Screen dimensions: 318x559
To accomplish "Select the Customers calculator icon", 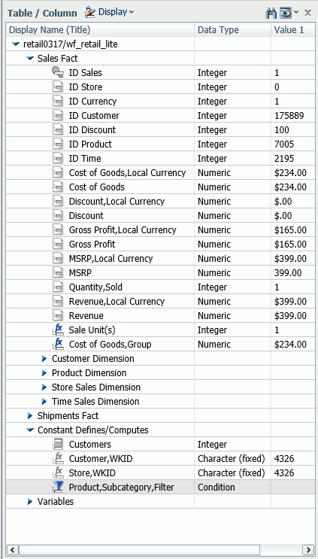I will coord(58,444).
